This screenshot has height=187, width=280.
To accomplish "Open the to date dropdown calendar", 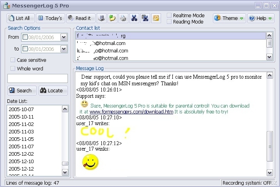I will (64, 49).
